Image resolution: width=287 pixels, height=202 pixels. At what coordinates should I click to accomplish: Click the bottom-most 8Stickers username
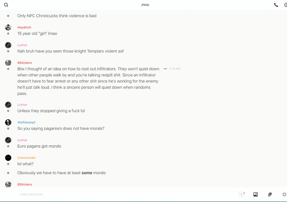(x=25, y=184)
